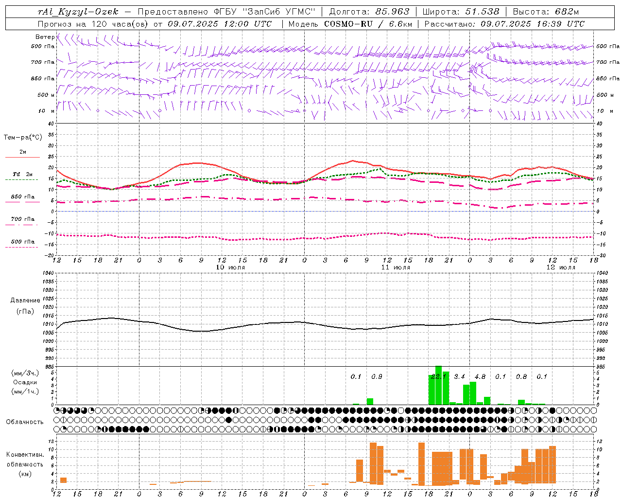This screenshot has height=498, width=622.
Task: Click the 11 июля date label
Action: coord(396,267)
